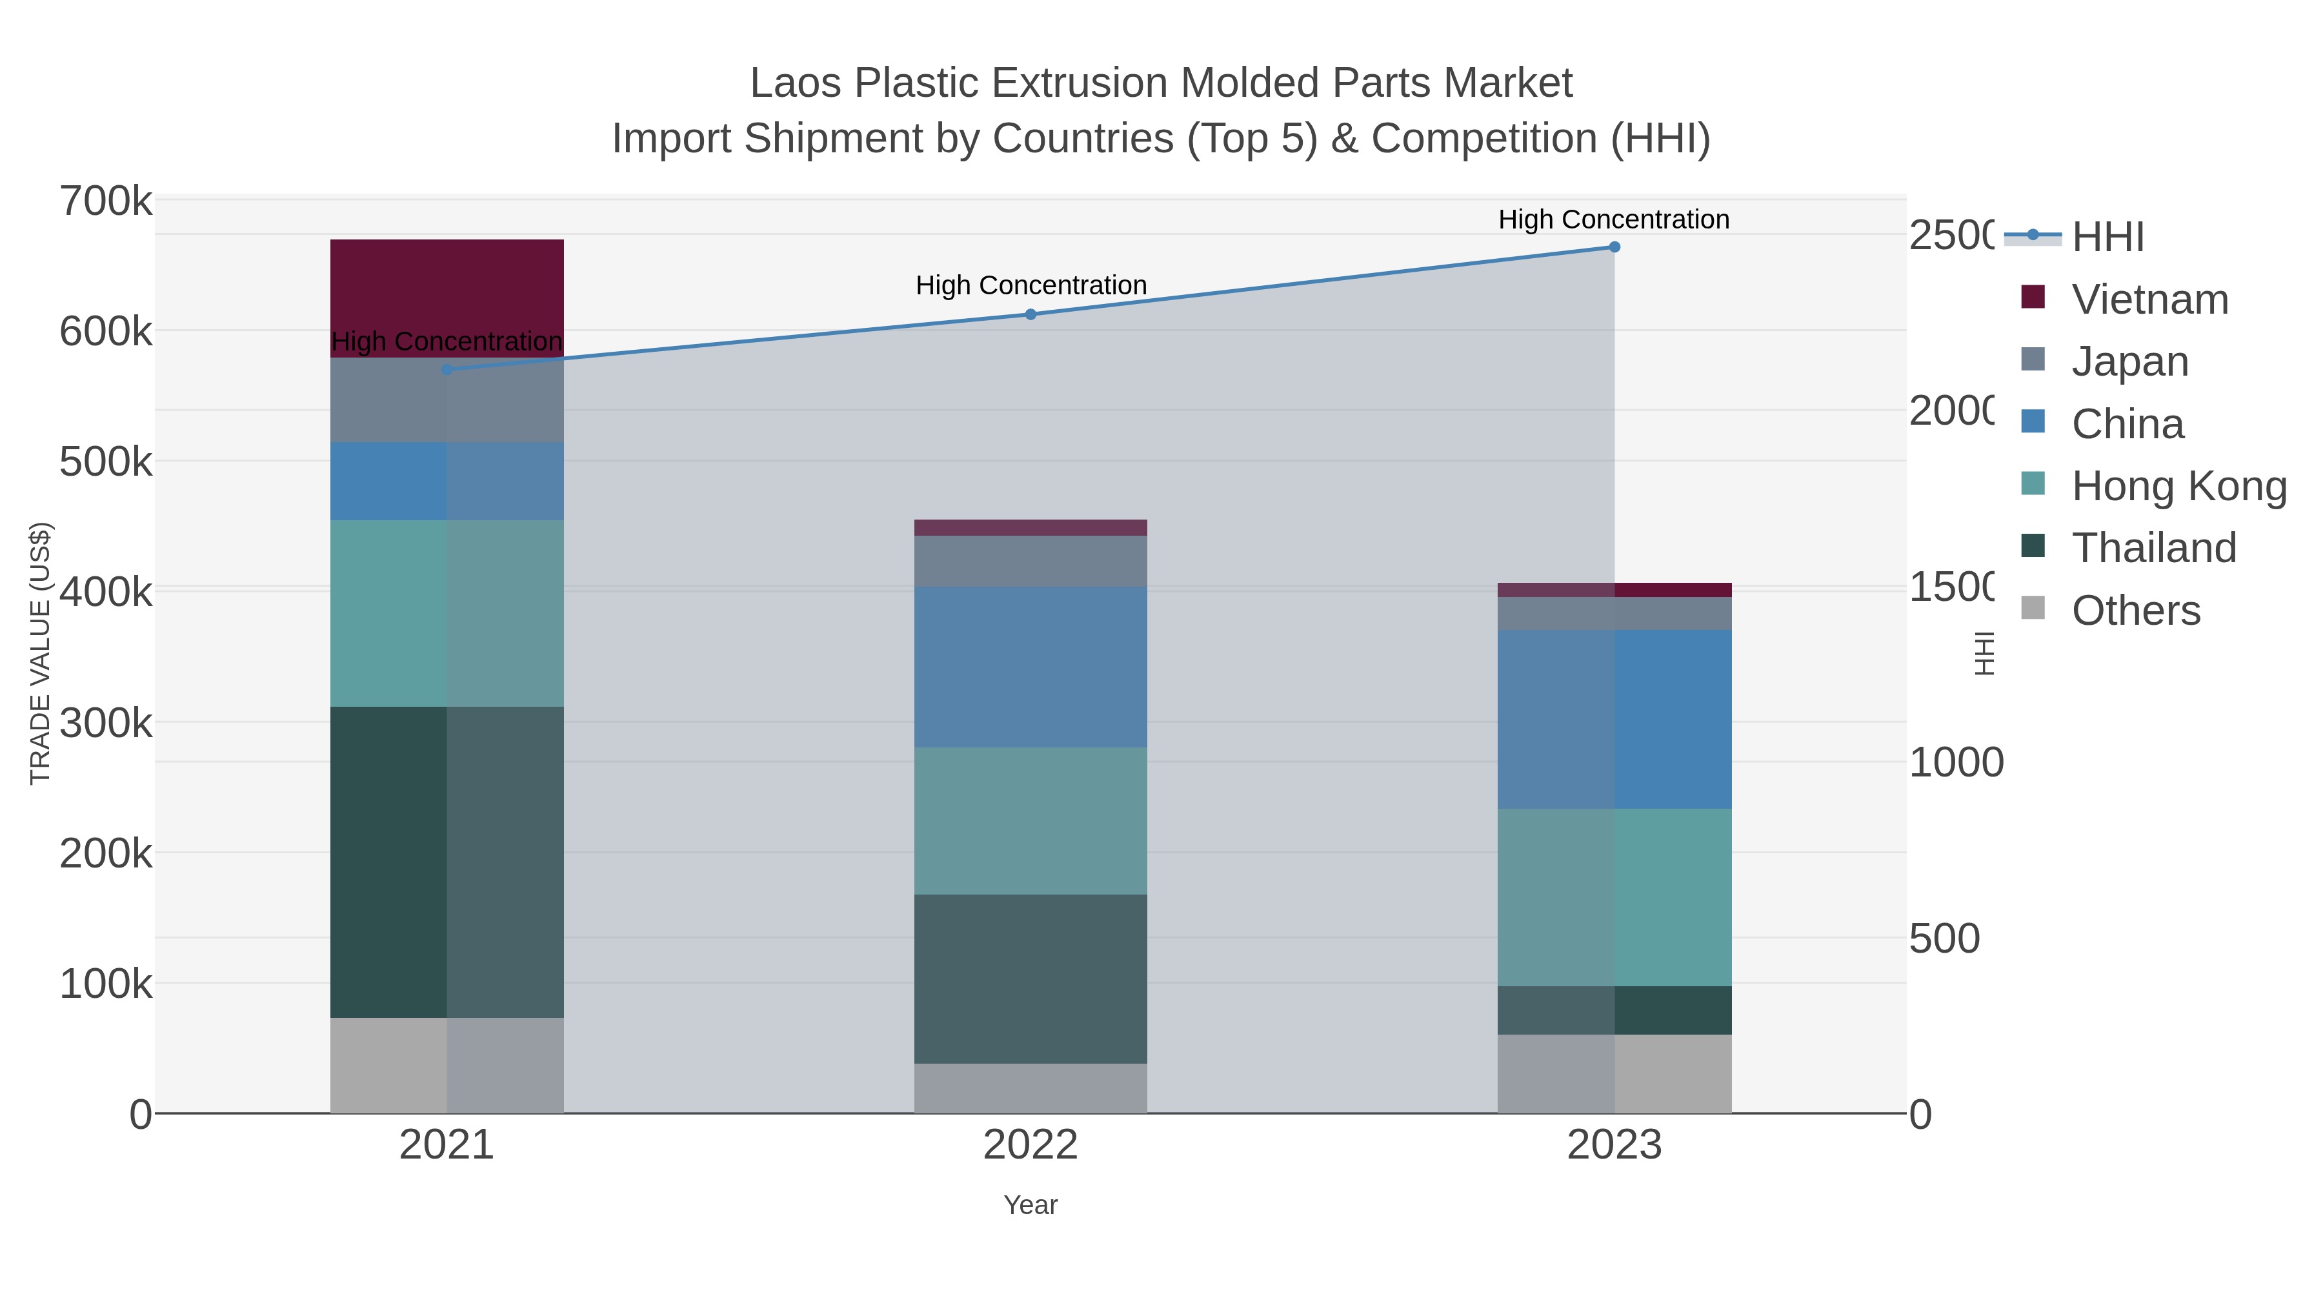Image resolution: width=2323 pixels, height=1307 pixels.
Task: Click the 2022 Thailand bar segment
Action: 1031,978
